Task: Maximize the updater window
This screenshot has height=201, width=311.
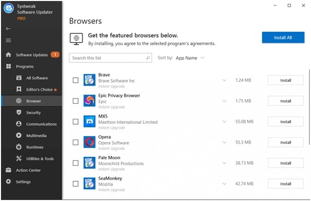Action: (x=289, y=5)
